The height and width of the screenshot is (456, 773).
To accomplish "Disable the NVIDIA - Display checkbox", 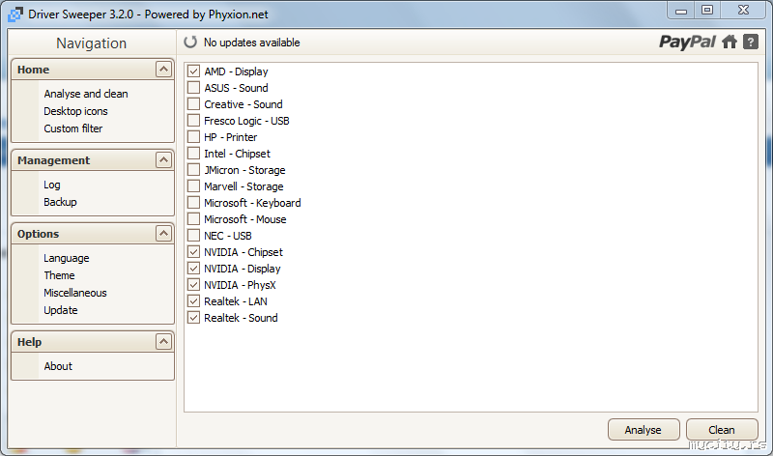I will 194,269.
